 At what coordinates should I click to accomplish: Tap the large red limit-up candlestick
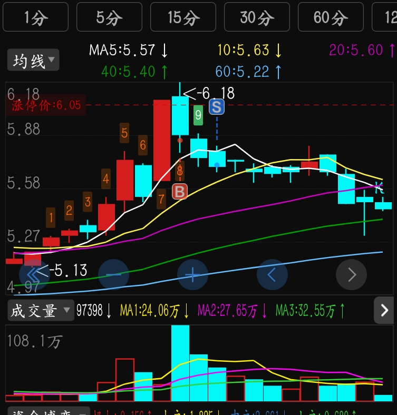162,140
